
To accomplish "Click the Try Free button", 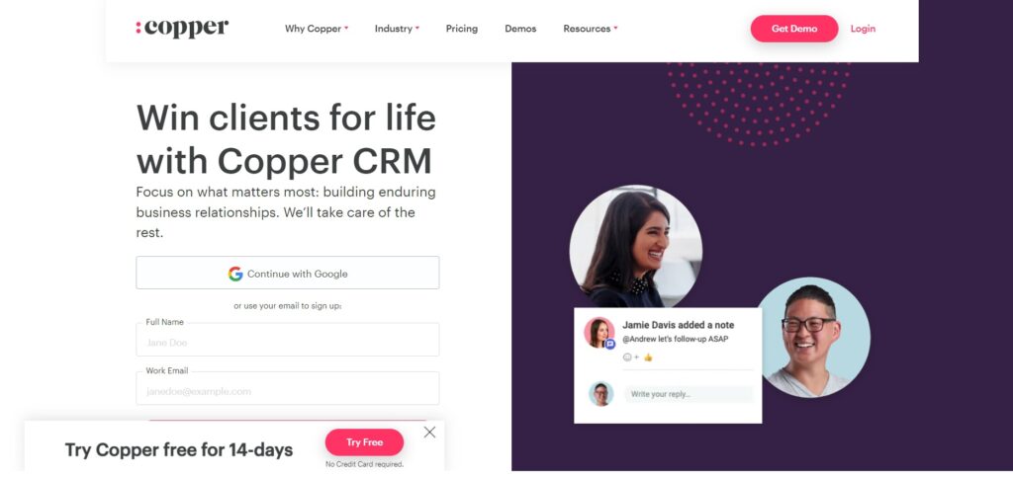I will pyautogui.click(x=364, y=442).
